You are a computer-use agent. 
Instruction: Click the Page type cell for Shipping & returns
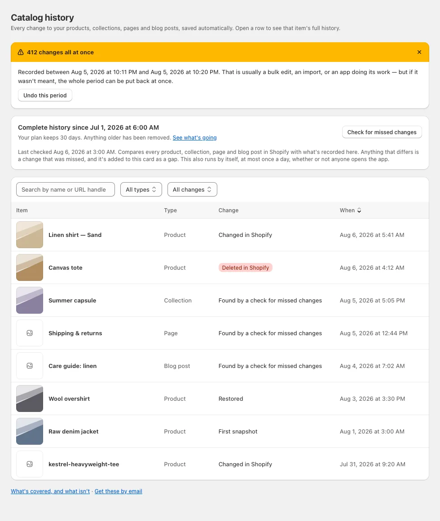pyautogui.click(x=171, y=333)
